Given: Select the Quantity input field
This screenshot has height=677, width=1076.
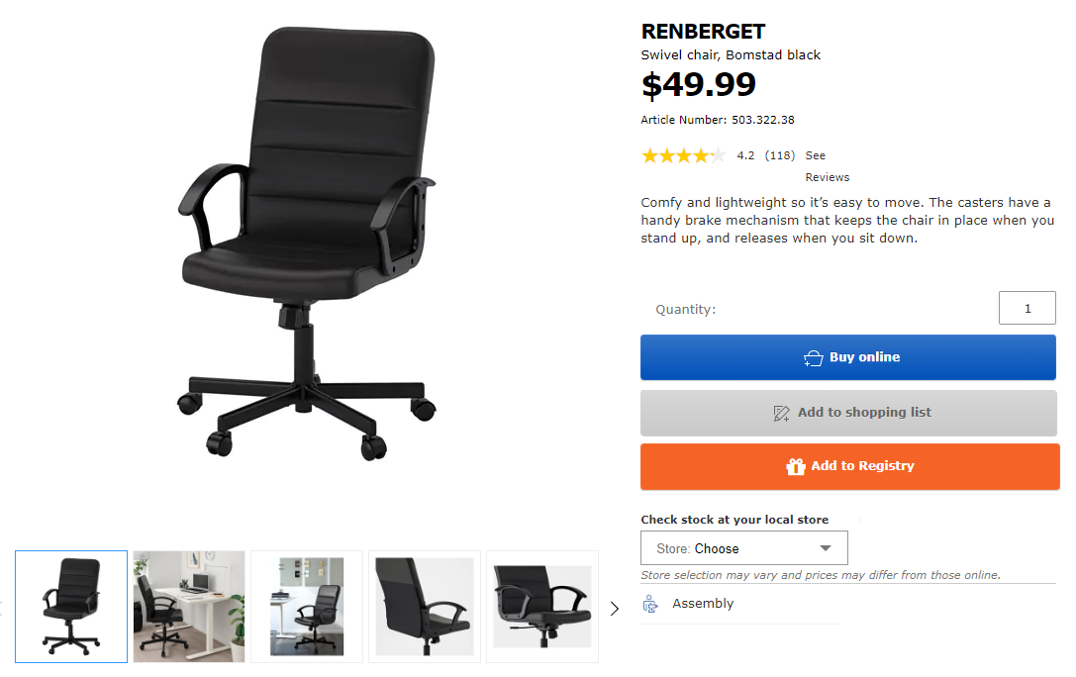Looking at the screenshot, I should point(1027,308).
